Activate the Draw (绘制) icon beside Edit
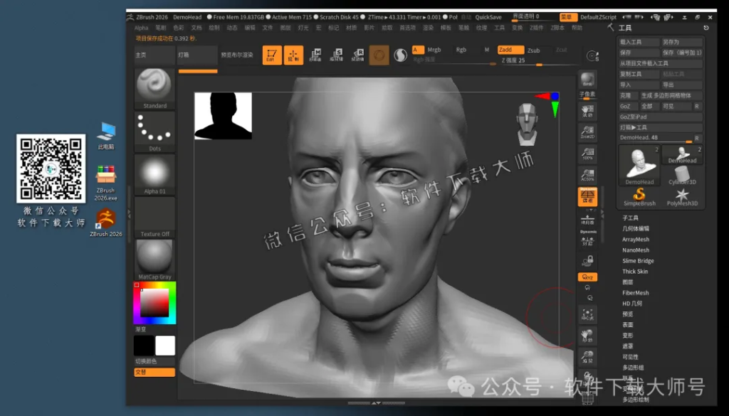 (293, 54)
